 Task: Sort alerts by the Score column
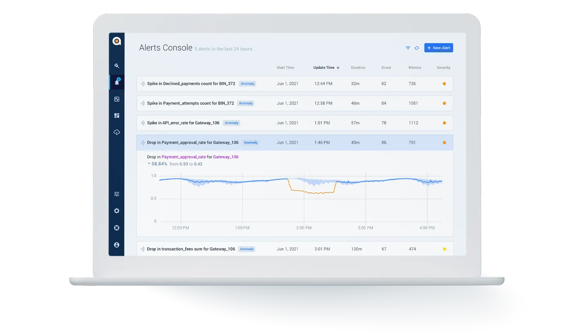pyautogui.click(x=386, y=68)
